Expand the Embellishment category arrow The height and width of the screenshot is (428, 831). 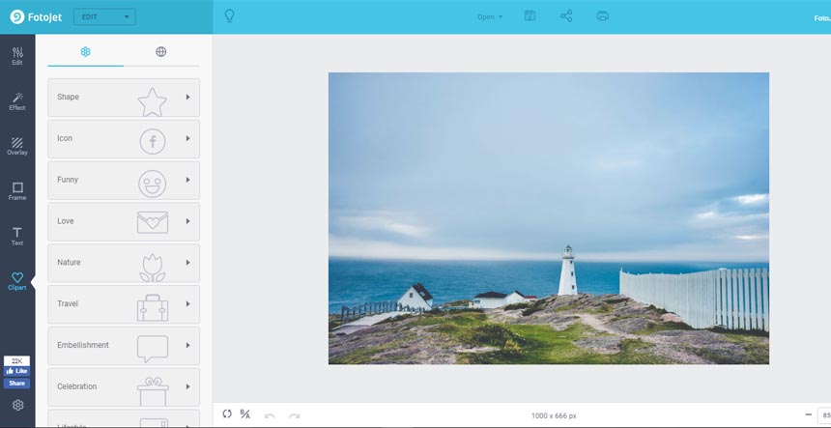(x=187, y=345)
